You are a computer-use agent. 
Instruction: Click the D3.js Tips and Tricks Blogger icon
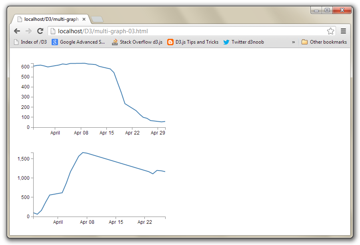point(170,42)
